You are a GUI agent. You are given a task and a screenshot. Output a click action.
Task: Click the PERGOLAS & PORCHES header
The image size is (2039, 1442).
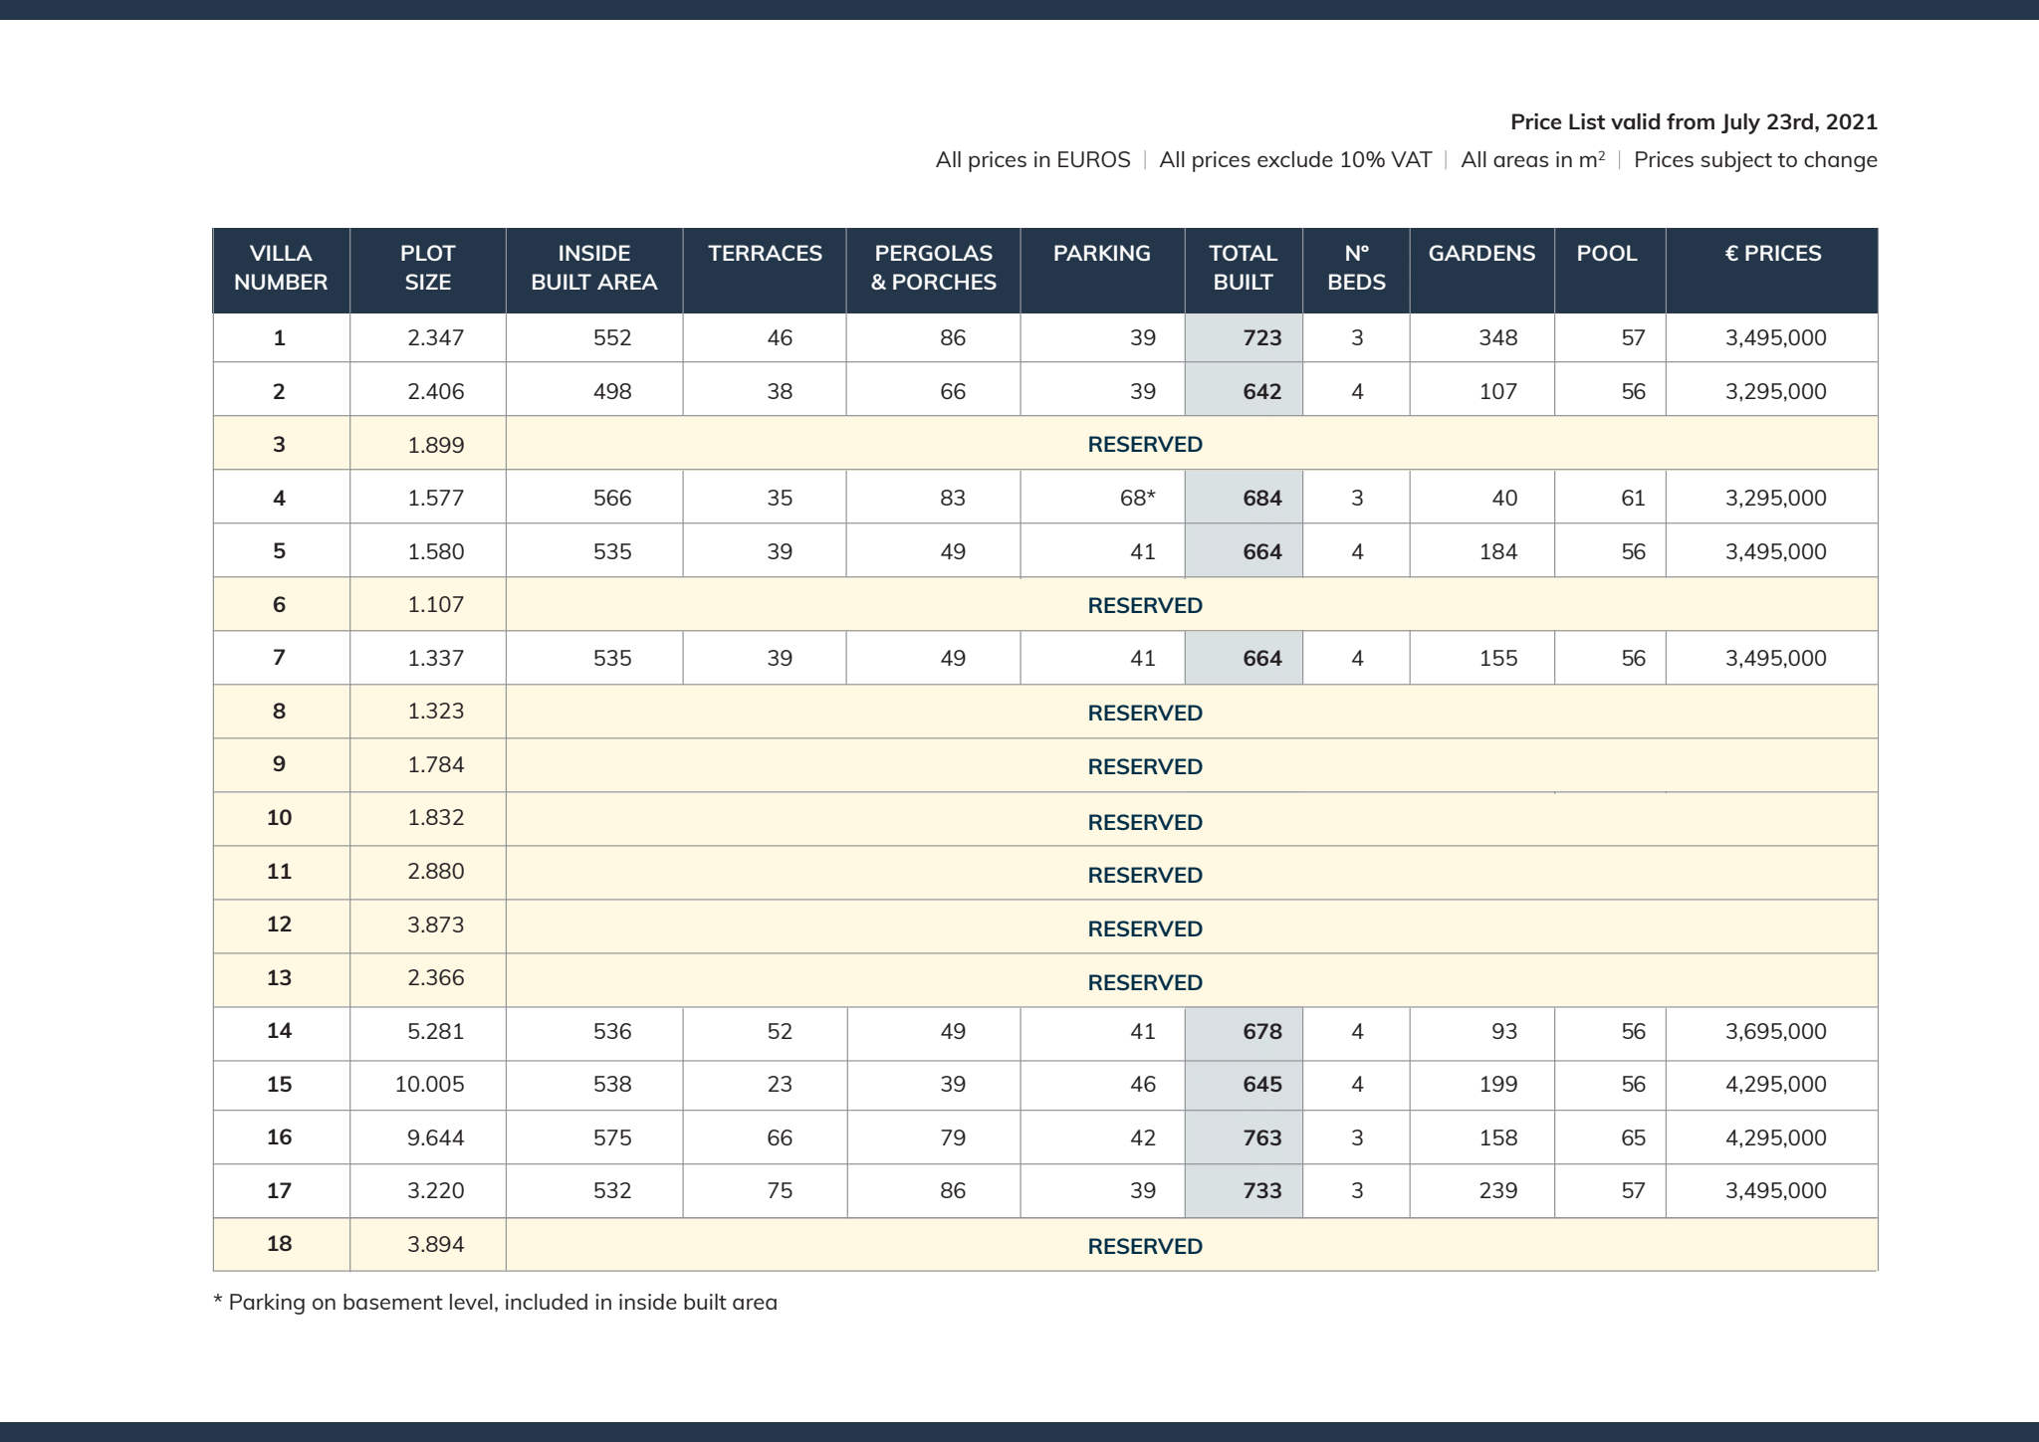933,268
